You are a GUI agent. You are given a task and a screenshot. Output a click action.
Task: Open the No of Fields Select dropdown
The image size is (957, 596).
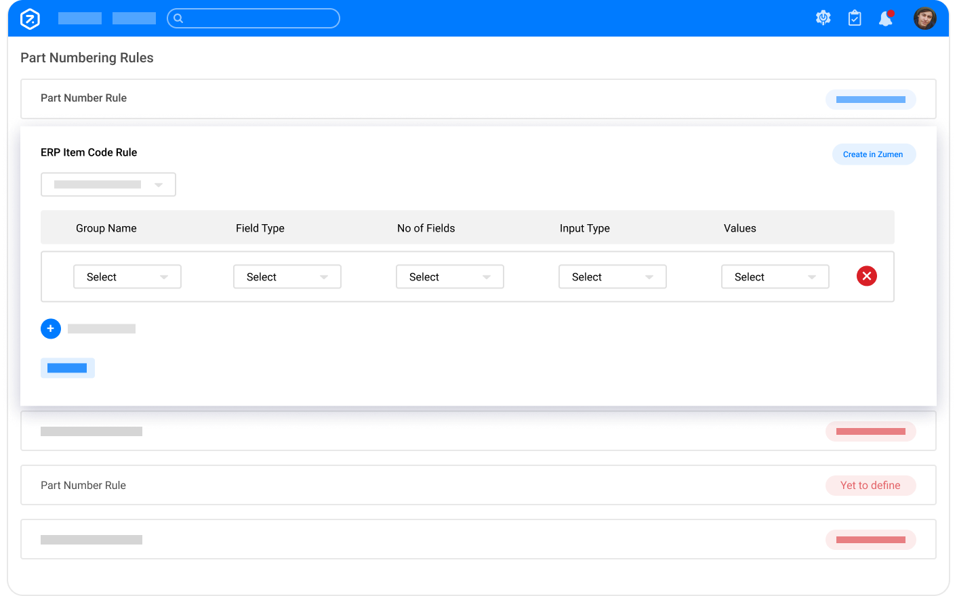click(450, 276)
